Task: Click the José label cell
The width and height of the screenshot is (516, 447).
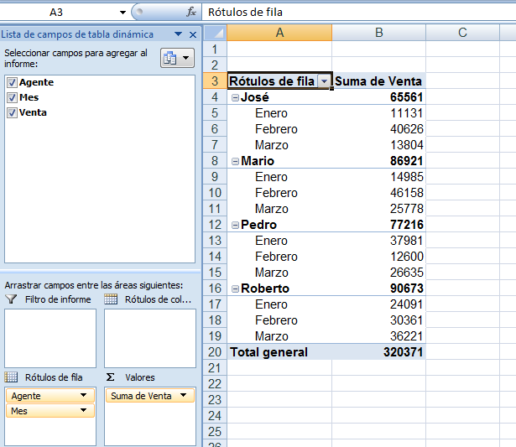Action: click(x=279, y=97)
